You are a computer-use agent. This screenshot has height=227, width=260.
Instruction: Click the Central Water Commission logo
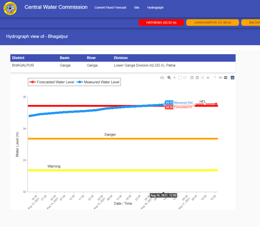(10, 8)
